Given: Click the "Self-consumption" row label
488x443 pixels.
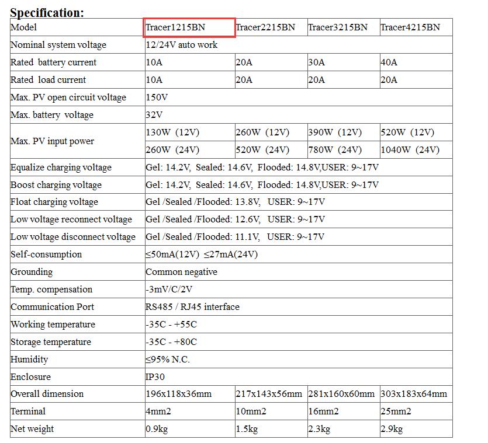Looking at the screenshot, I should tap(46, 254).
